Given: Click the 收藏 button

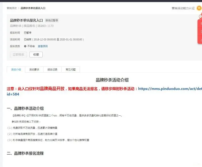Looking at the screenshot, I should 36,54.
